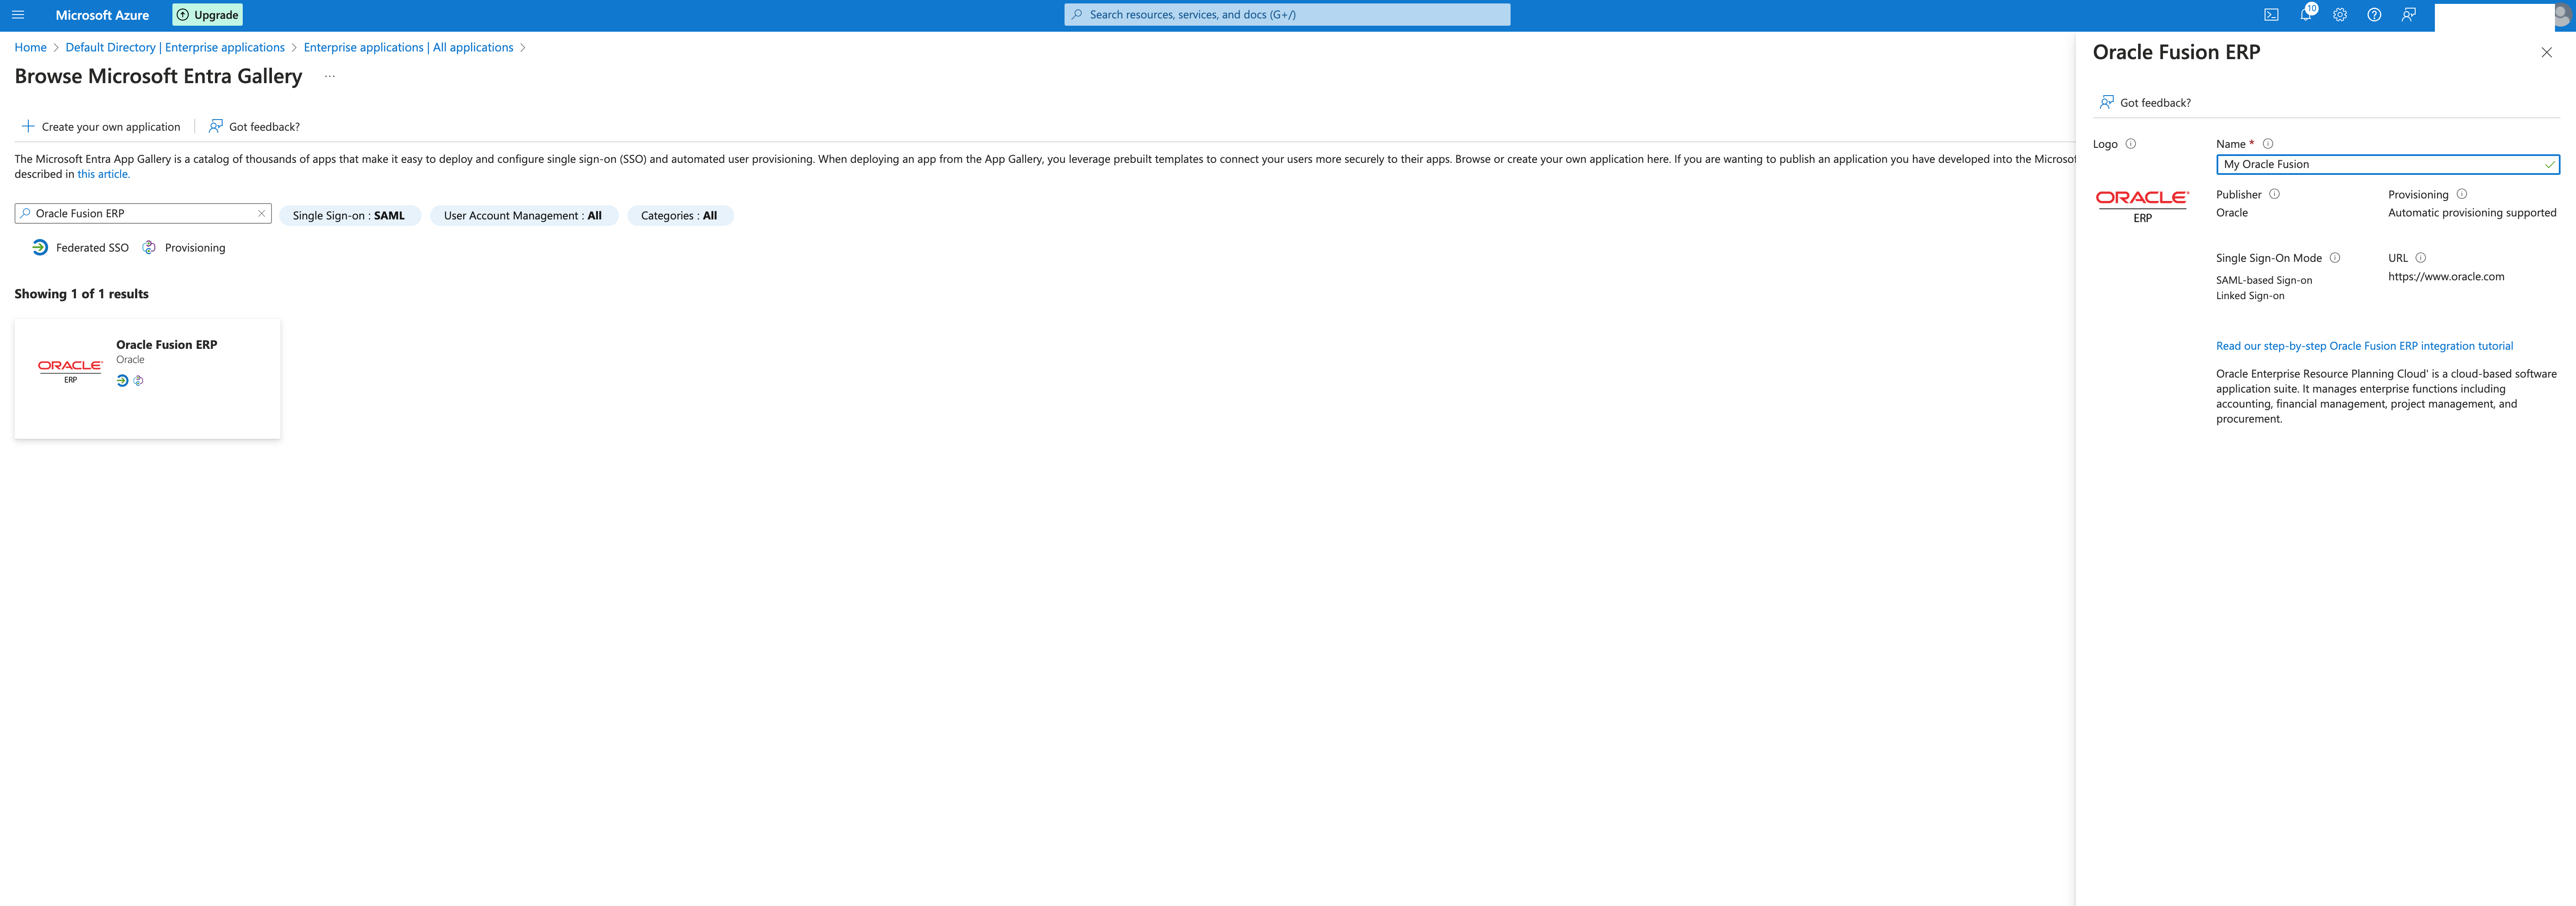Click the Name input field
This screenshot has width=2576, height=906.
pyautogui.click(x=2380, y=164)
